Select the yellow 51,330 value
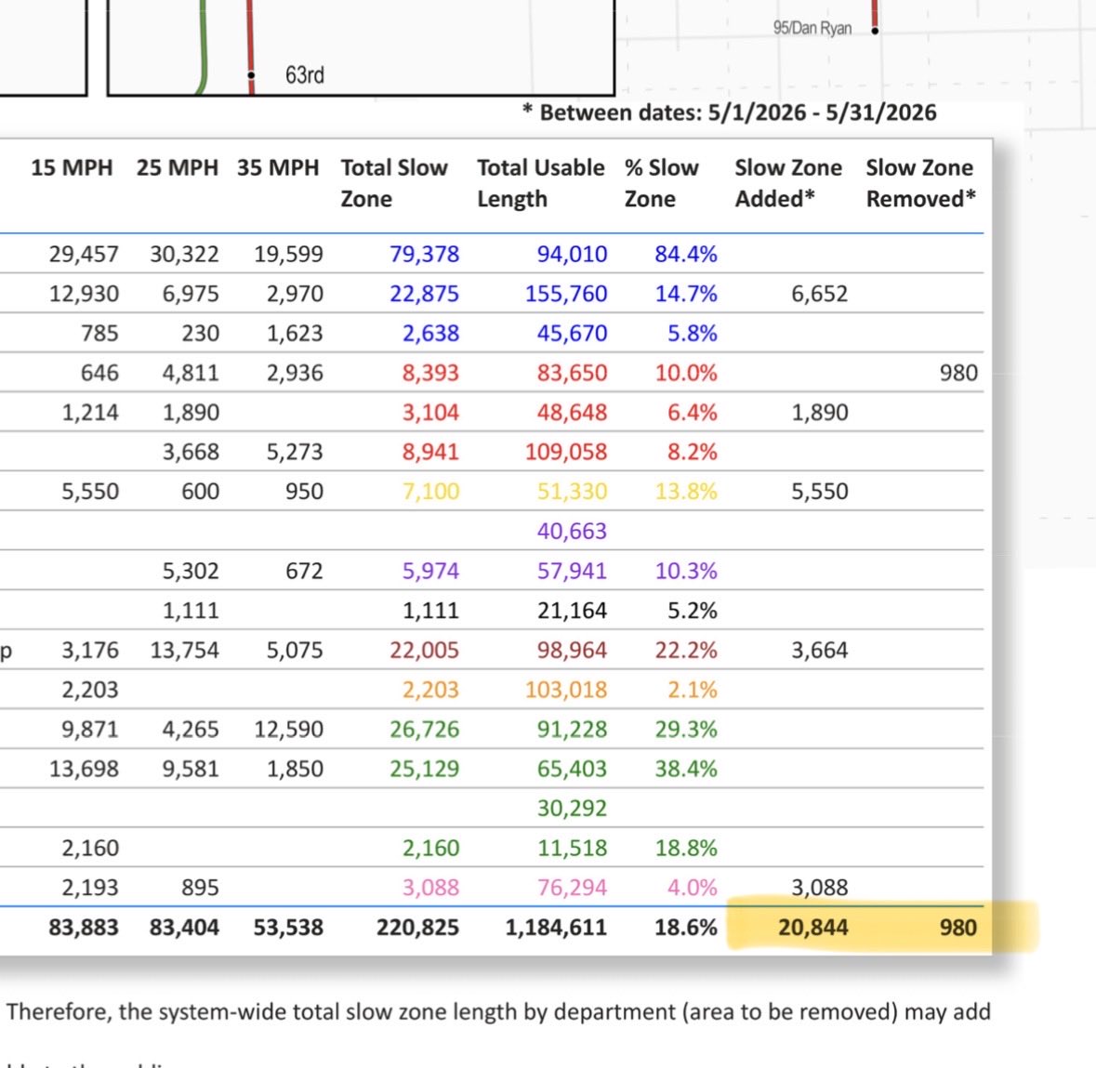1096x1068 pixels. [572, 492]
